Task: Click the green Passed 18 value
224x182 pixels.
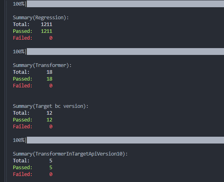Action: (x=49, y=79)
